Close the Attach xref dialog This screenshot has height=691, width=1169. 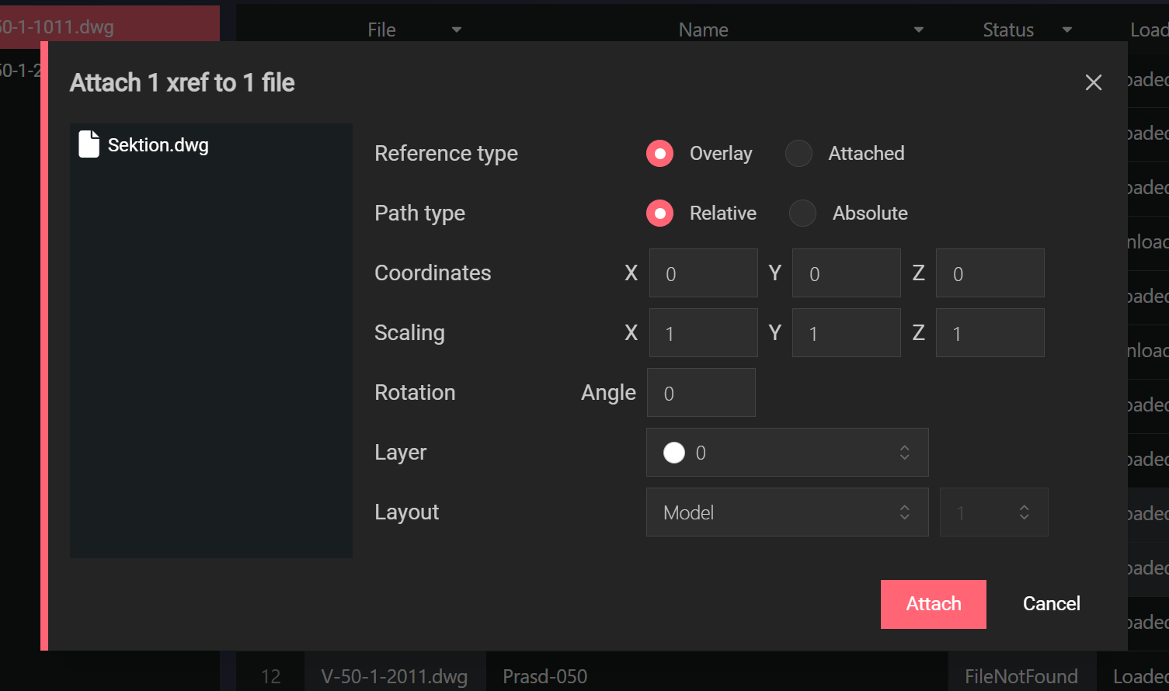tap(1093, 82)
